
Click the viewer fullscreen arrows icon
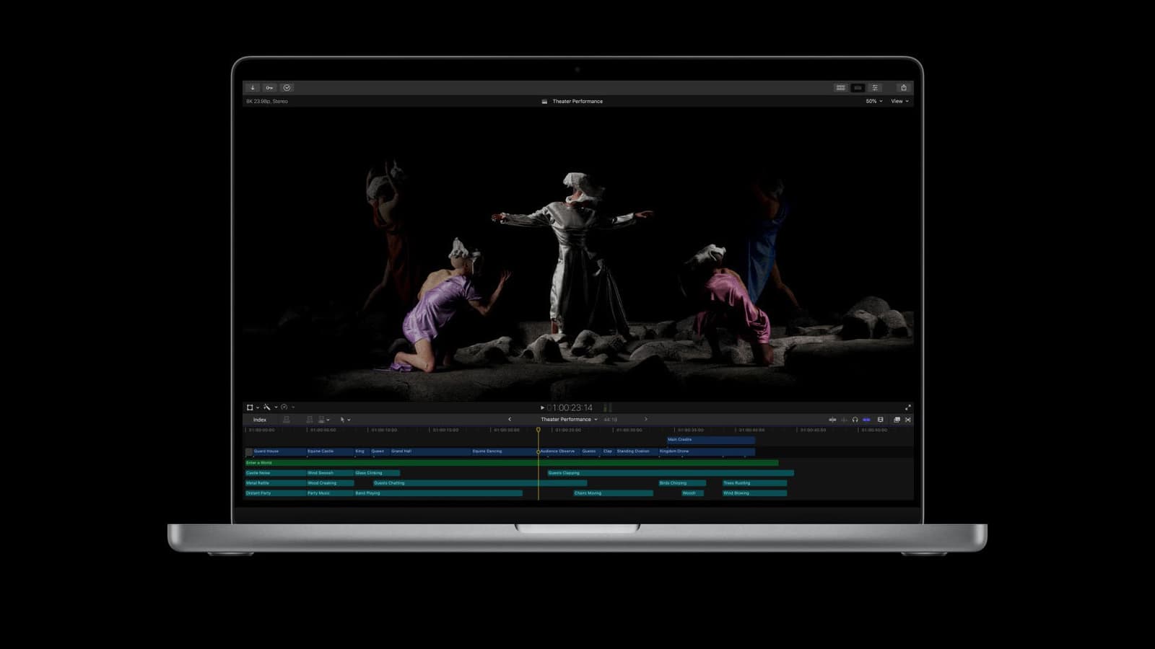[x=907, y=407]
